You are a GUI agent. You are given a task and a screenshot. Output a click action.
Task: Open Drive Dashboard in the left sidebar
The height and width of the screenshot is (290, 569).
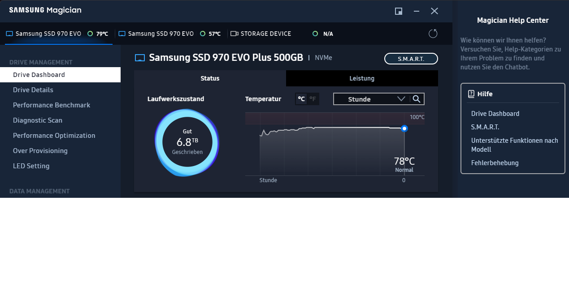60,75
